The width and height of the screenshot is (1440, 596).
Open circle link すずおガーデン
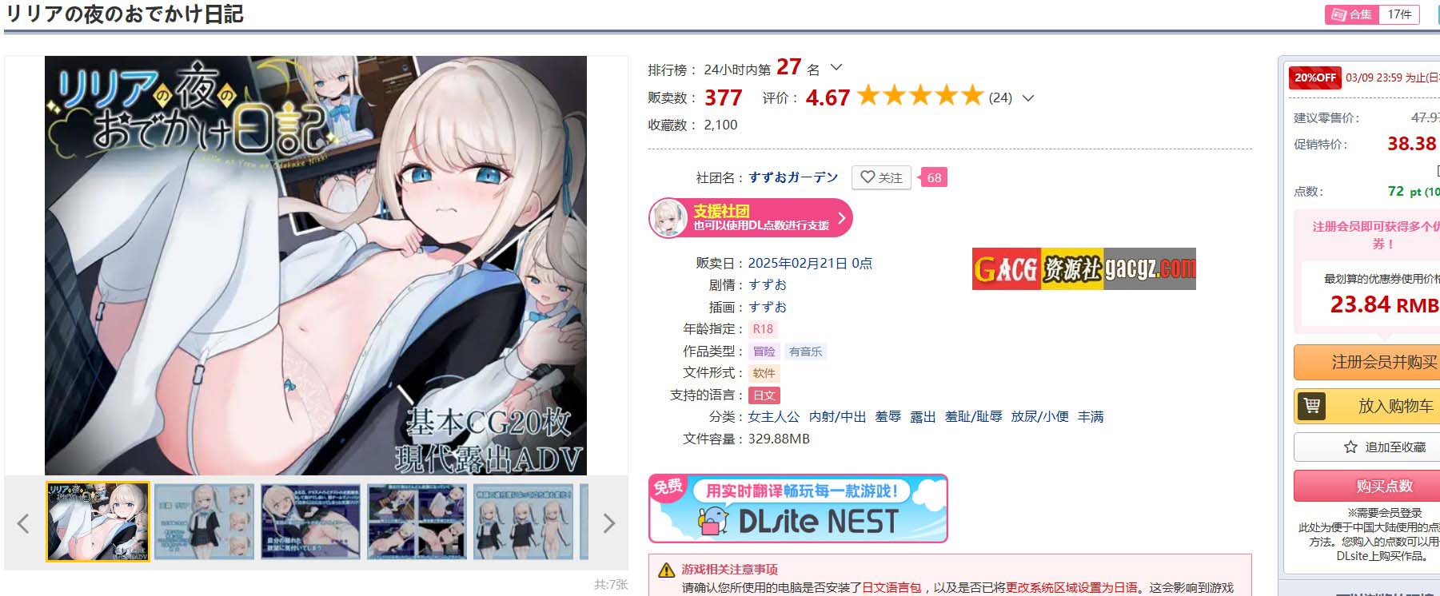coord(793,177)
